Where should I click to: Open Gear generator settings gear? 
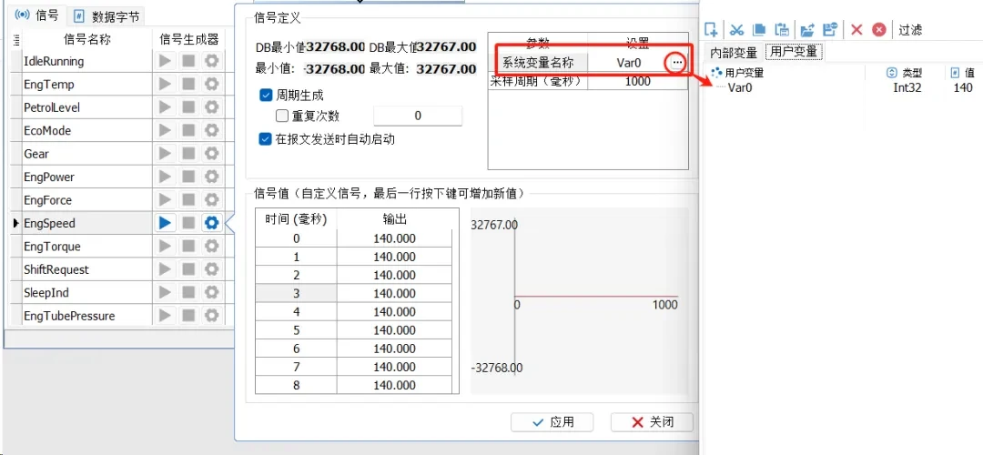click(212, 154)
